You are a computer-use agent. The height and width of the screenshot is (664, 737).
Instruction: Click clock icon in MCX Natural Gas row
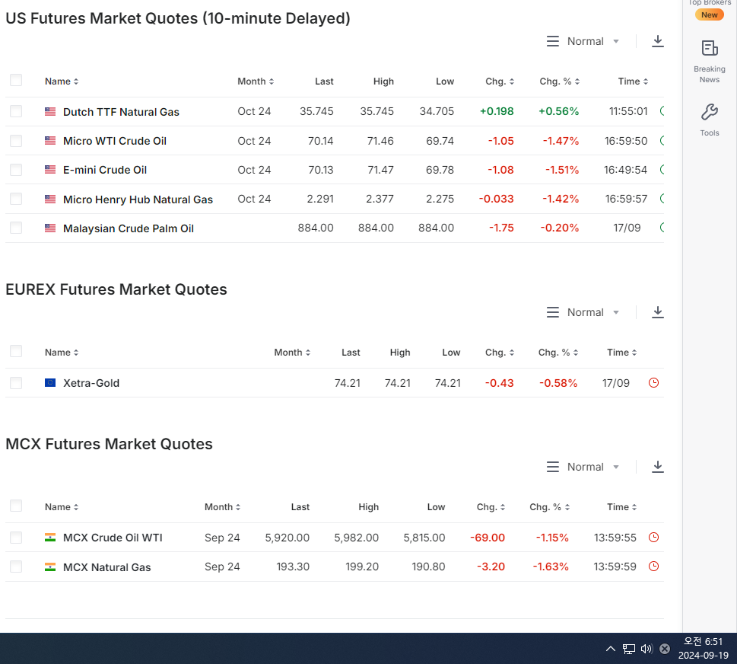point(653,566)
